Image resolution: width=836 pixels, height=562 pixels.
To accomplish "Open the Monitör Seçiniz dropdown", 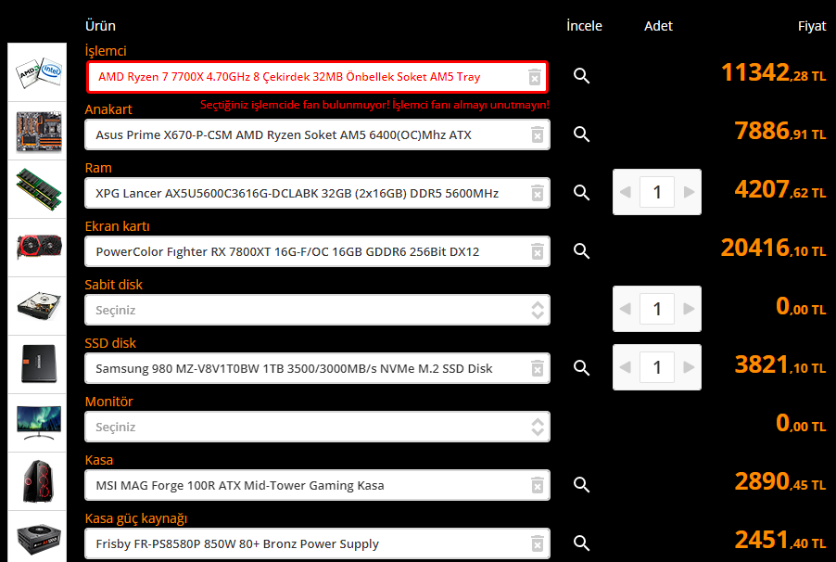I will coord(317,427).
